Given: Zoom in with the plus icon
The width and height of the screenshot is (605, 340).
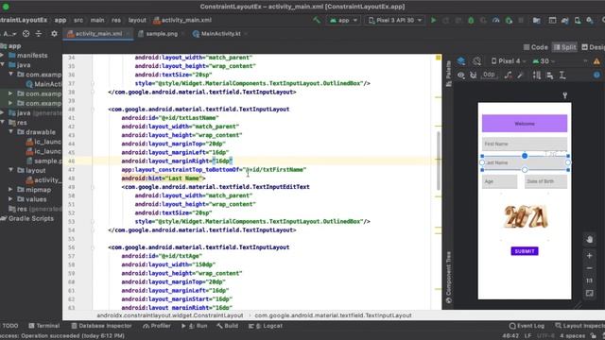Looking at the screenshot, I should pos(589,256).
